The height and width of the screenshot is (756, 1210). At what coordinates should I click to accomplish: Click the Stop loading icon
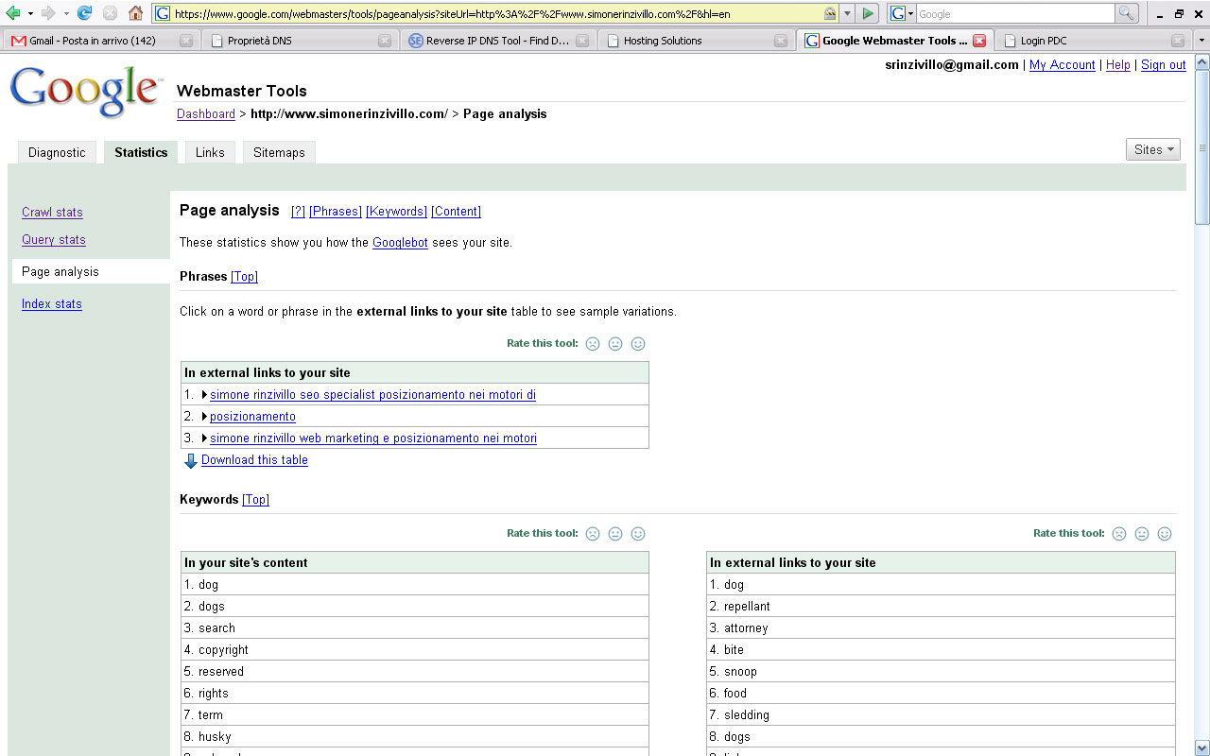tap(110, 13)
